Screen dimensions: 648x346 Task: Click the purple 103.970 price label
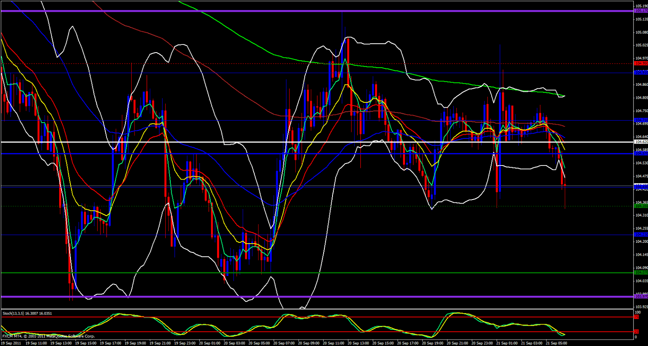pyautogui.click(x=641, y=297)
